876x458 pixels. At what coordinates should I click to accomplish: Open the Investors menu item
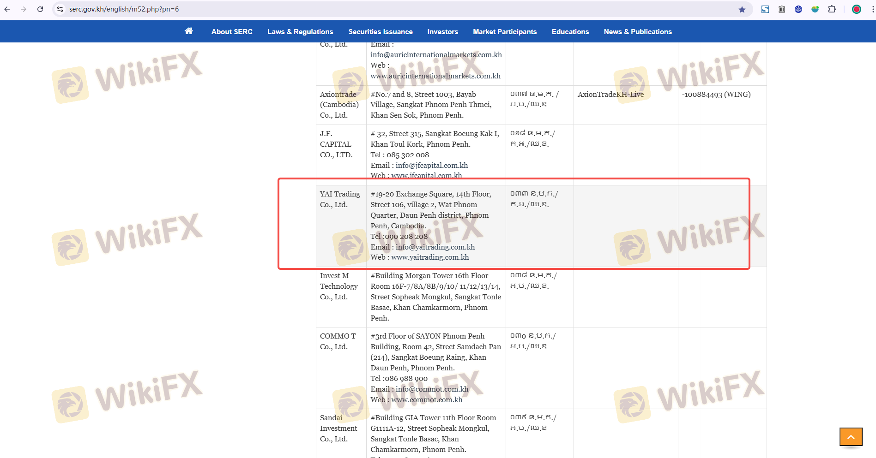click(442, 32)
